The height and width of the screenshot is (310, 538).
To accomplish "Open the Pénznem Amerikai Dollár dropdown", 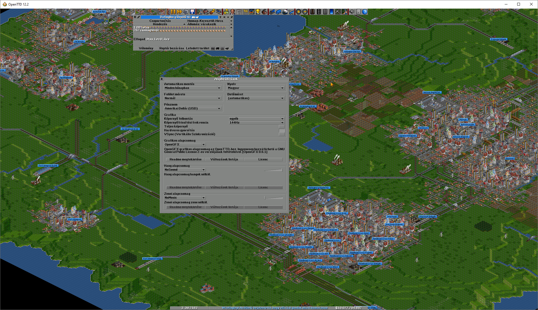I will pyautogui.click(x=193, y=108).
